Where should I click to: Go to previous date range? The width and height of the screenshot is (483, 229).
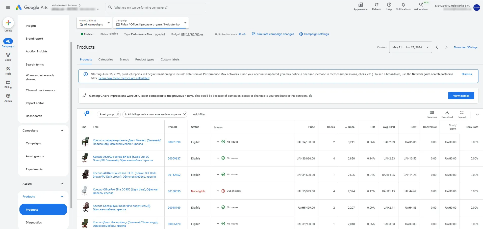(x=437, y=47)
